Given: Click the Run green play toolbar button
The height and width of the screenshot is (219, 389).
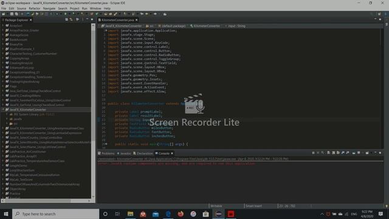Looking at the screenshot, I should pos(66,14).
